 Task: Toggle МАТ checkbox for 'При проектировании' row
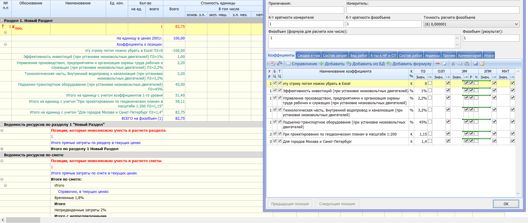(x=512, y=134)
